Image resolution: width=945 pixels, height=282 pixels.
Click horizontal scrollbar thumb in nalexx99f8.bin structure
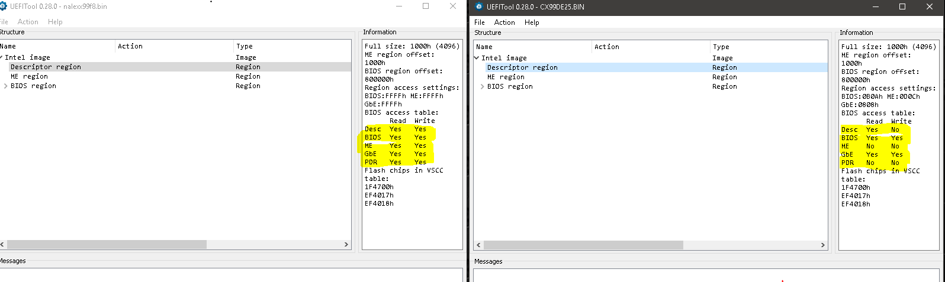tap(107, 244)
